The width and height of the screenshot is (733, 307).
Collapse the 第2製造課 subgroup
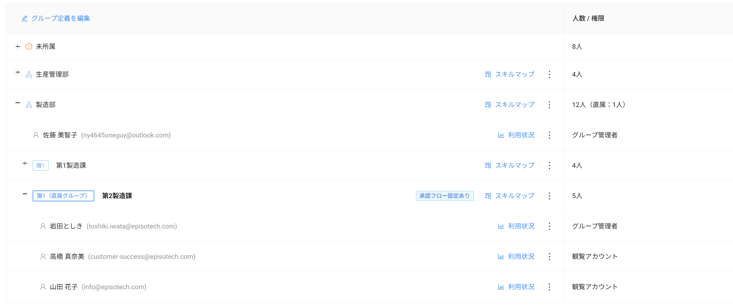click(25, 194)
